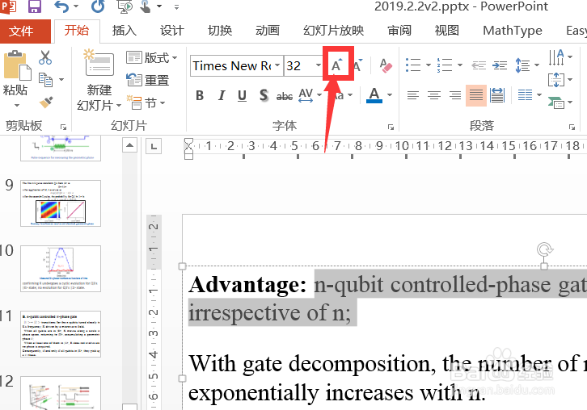Screen dimensions: 587x410
Task: Click the ruler tab selector L icon
Action: (154, 146)
